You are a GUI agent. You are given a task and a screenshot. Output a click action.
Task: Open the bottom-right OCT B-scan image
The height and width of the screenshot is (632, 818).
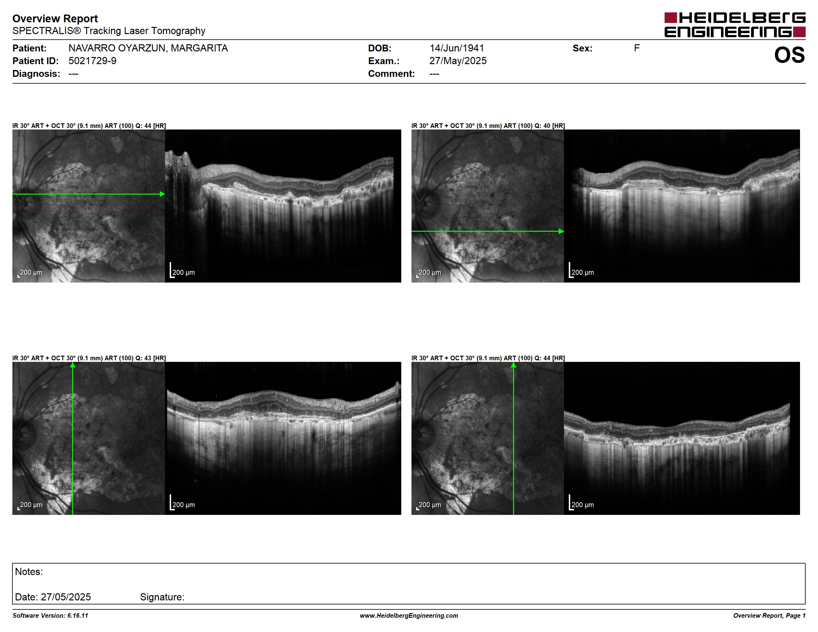[682, 438]
